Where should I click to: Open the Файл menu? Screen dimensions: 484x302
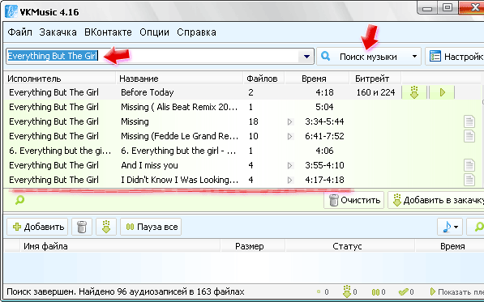[x=19, y=32]
